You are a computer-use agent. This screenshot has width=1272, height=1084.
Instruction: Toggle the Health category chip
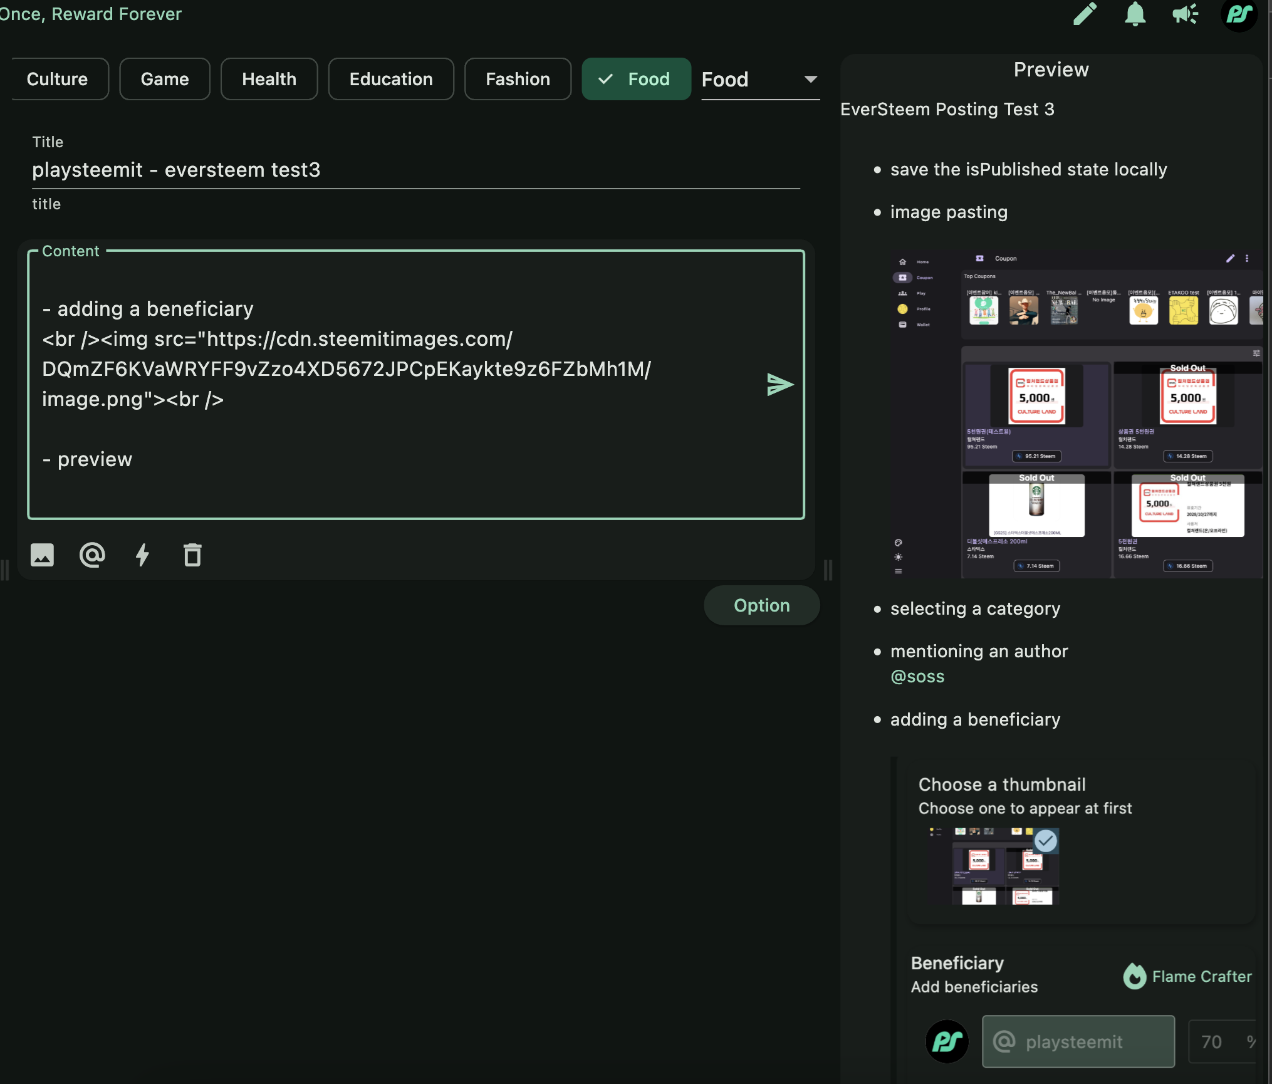coord(269,79)
